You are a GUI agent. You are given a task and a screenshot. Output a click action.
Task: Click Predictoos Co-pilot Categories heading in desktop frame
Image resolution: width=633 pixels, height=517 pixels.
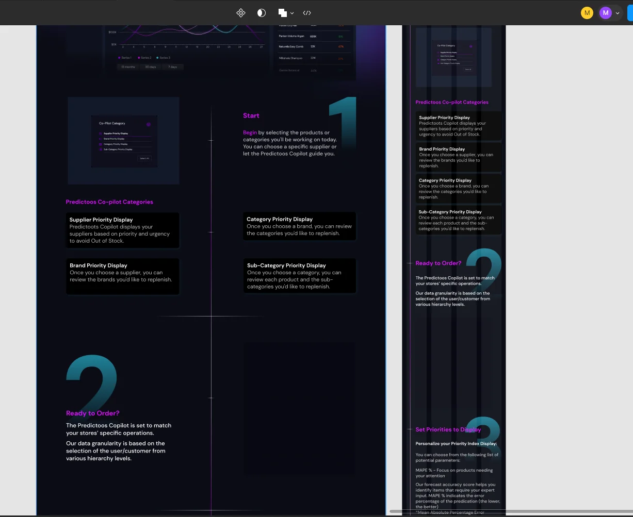point(109,202)
